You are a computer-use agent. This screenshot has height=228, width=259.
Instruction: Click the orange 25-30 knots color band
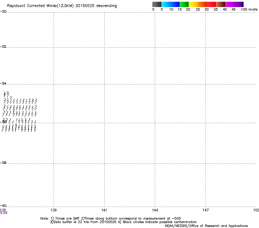(x=202, y=4)
